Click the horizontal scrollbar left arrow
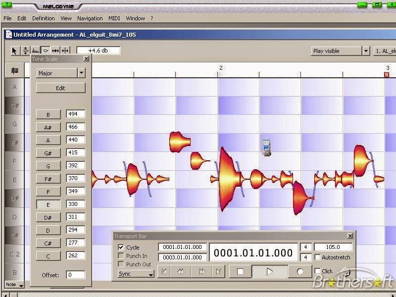 click(x=5, y=295)
